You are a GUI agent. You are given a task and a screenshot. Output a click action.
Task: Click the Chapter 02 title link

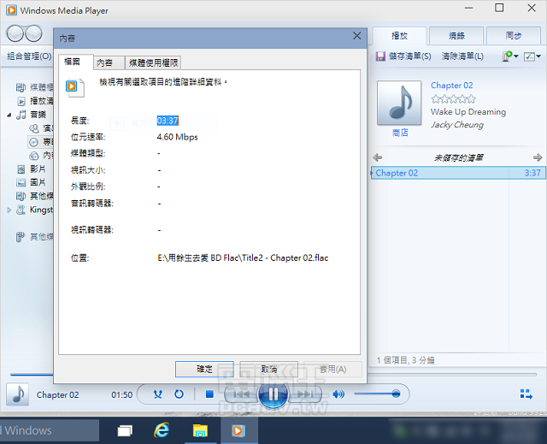tap(452, 86)
